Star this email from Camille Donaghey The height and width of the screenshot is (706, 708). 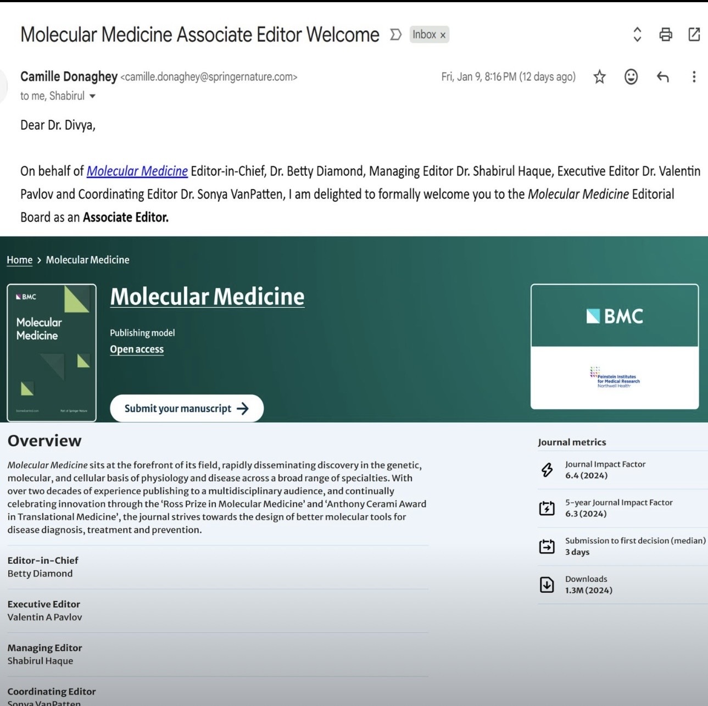[599, 77]
